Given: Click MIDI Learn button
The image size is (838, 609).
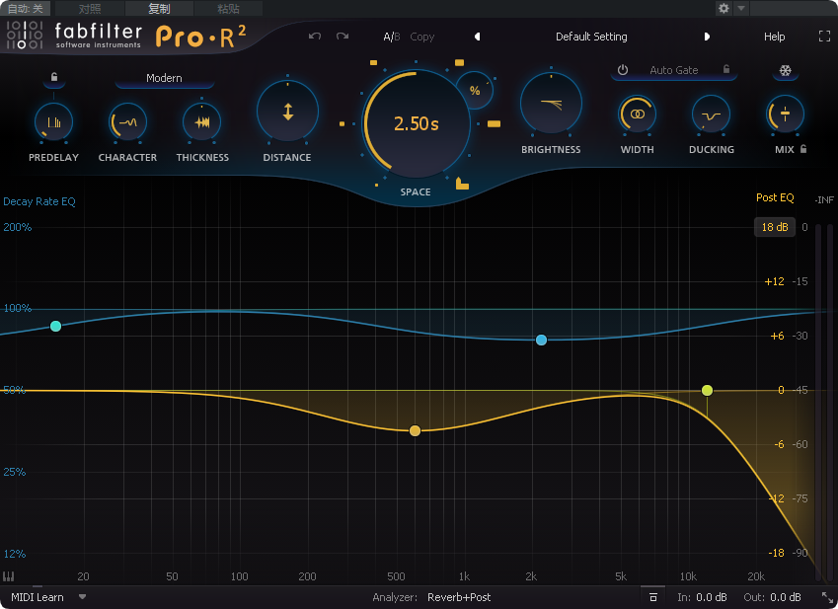Looking at the screenshot, I should click(x=38, y=597).
